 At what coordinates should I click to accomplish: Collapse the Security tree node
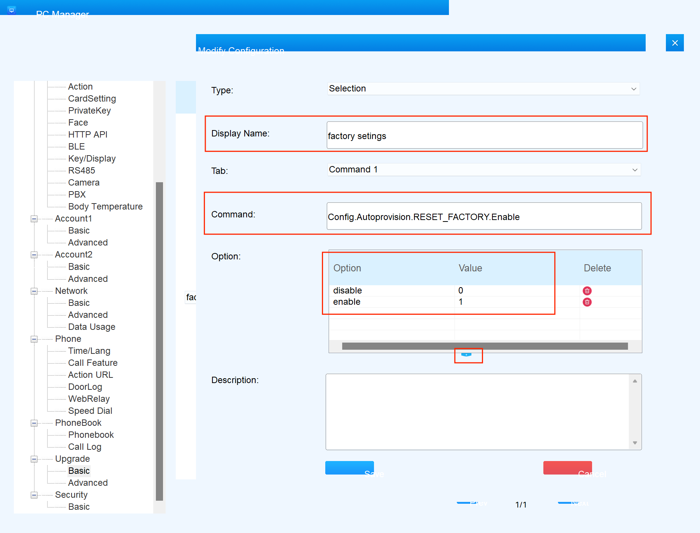(34, 495)
